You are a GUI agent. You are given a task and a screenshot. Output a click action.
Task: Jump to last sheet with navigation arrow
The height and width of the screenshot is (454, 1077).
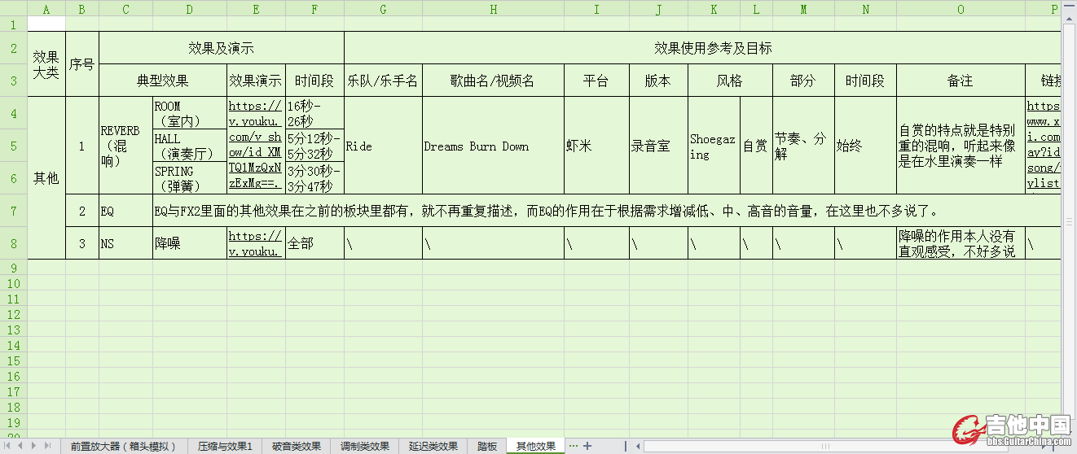pyautogui.click(x=47, y=446)
